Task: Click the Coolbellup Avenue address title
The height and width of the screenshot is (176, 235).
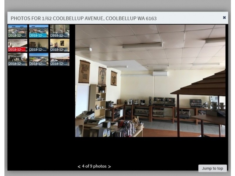Action: coord(83,18)
